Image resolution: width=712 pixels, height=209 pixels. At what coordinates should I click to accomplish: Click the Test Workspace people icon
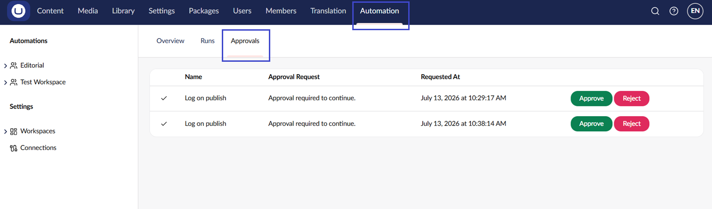pyautogui.click(x=14, y=82)
